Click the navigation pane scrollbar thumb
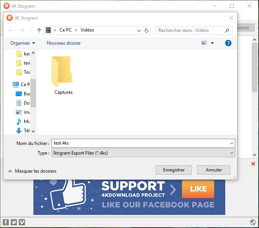Image resolution: width=259 pixels, height=228 pixels. pos(33,93)
